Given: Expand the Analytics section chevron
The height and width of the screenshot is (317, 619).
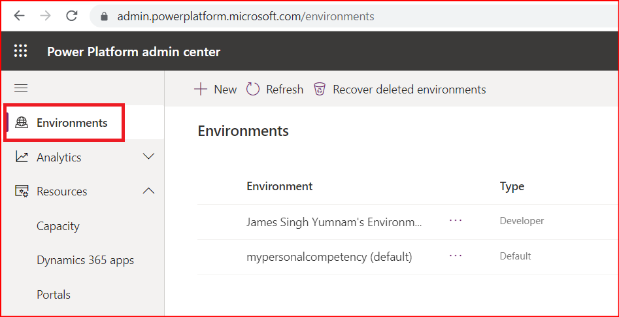Looking at the screenshot, I should [148, 157].
